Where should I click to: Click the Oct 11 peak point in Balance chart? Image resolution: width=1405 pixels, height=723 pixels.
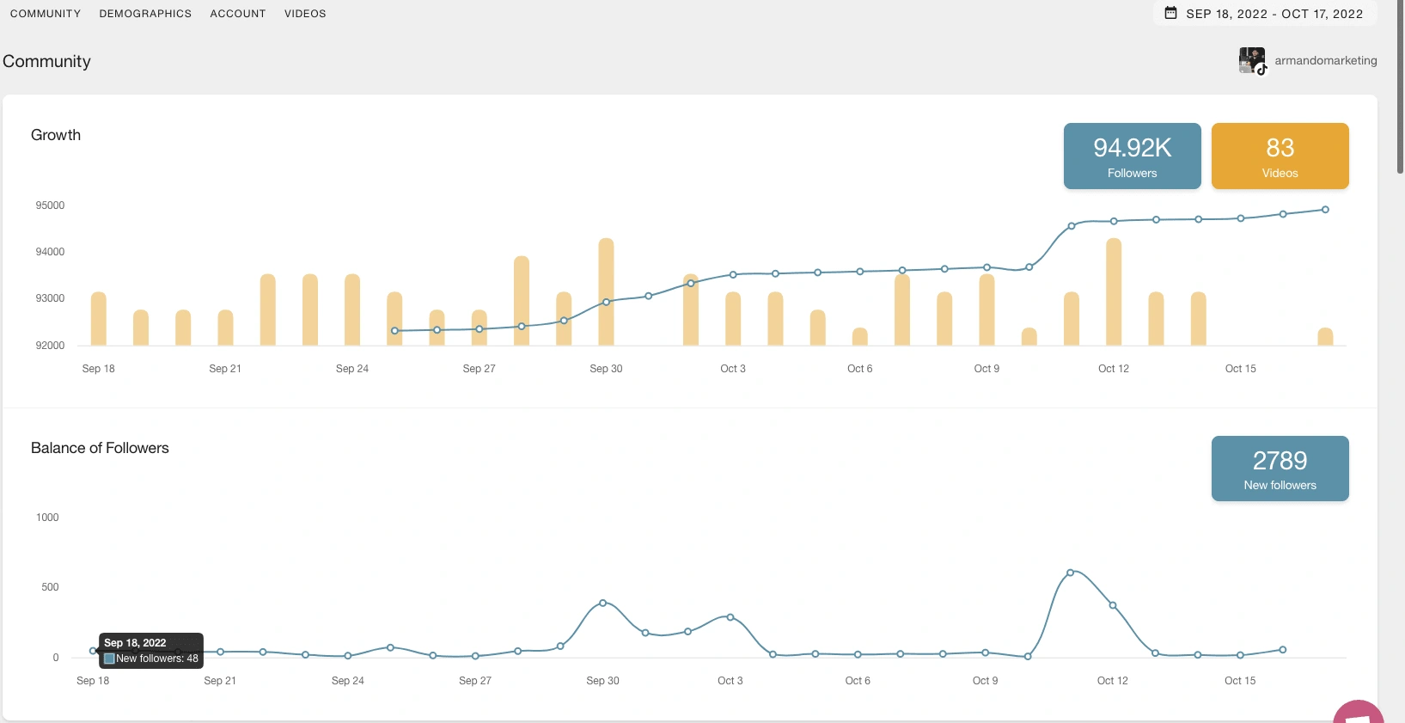[1070, 573]
